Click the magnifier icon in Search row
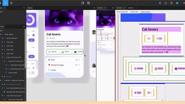The image size is (185, 104). point(49,70)
